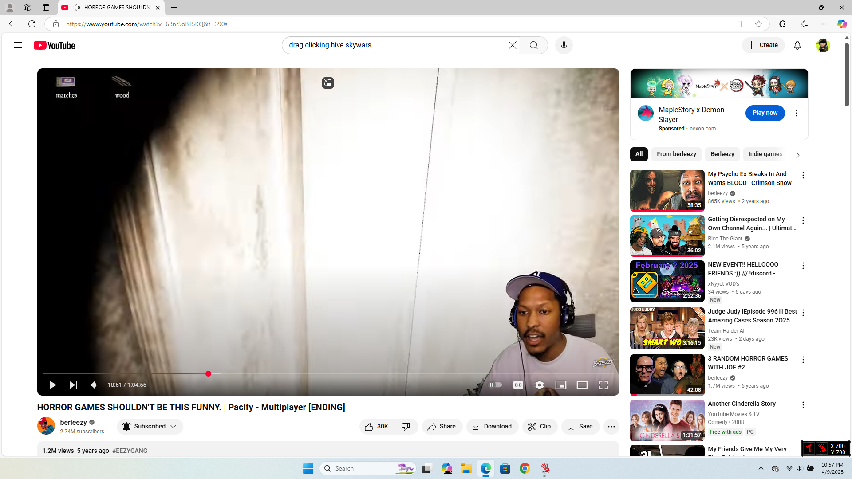Create a Clip of the video
This screenshot has height=479, width=852.
(x=540, y=427)
